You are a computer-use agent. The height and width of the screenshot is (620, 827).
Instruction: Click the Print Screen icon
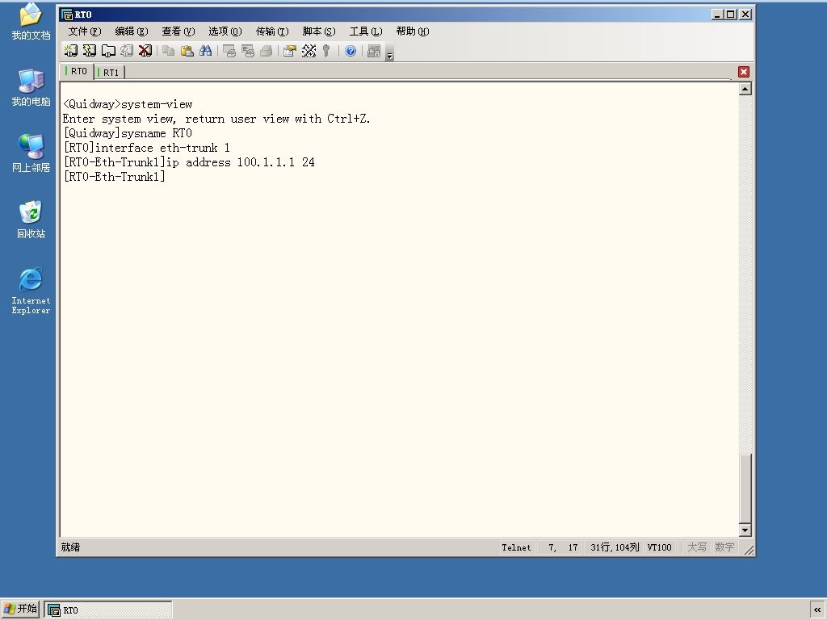coord(229,51)
